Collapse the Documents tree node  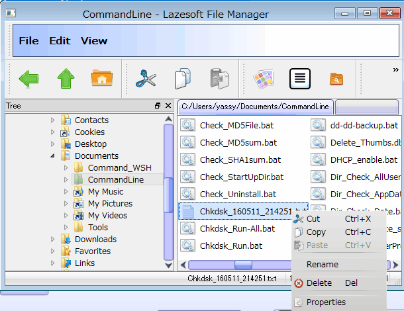tap(52, 155)
